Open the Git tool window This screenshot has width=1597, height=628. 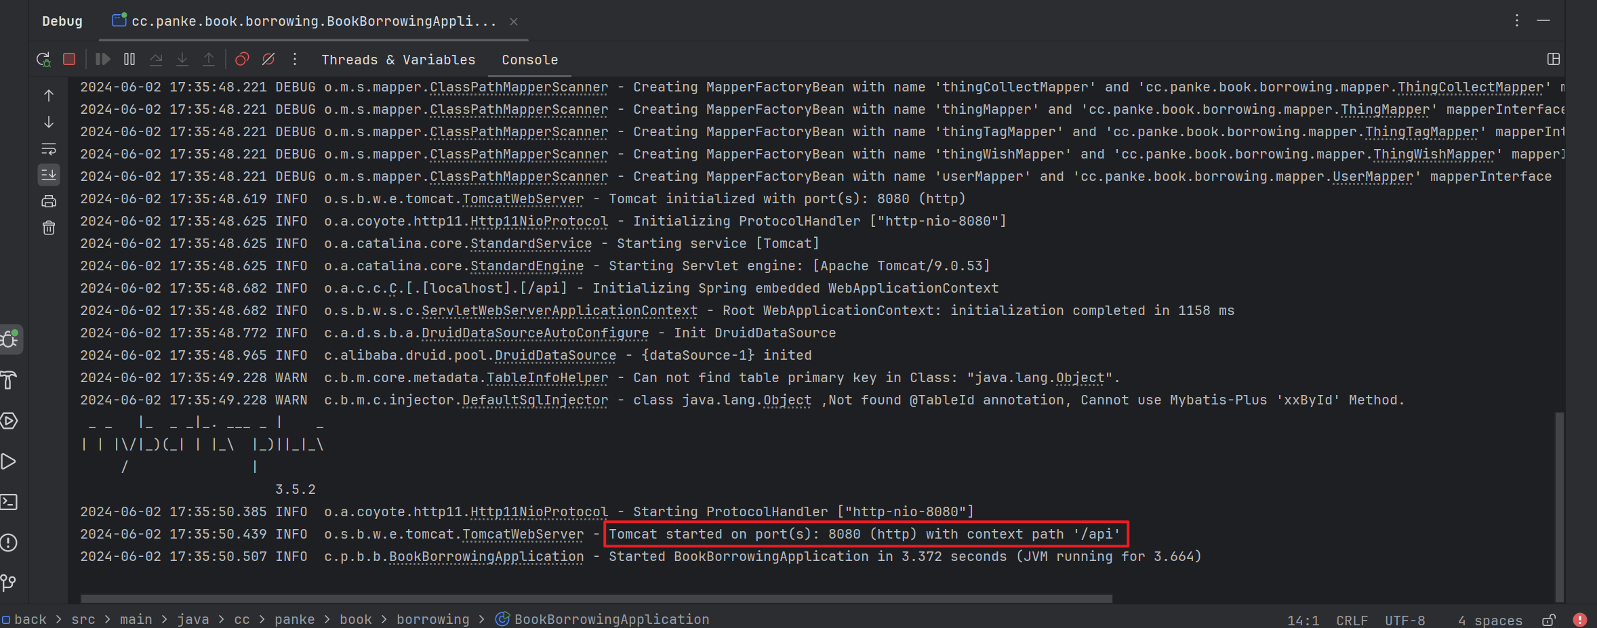[9, 583]
